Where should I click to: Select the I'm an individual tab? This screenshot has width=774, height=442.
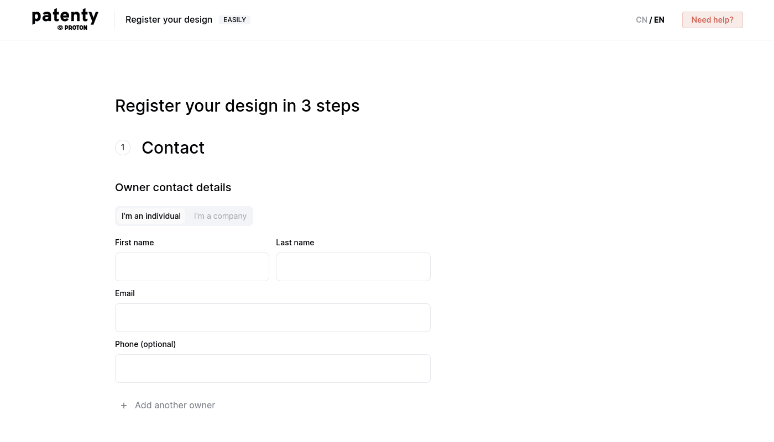[151, 216]
